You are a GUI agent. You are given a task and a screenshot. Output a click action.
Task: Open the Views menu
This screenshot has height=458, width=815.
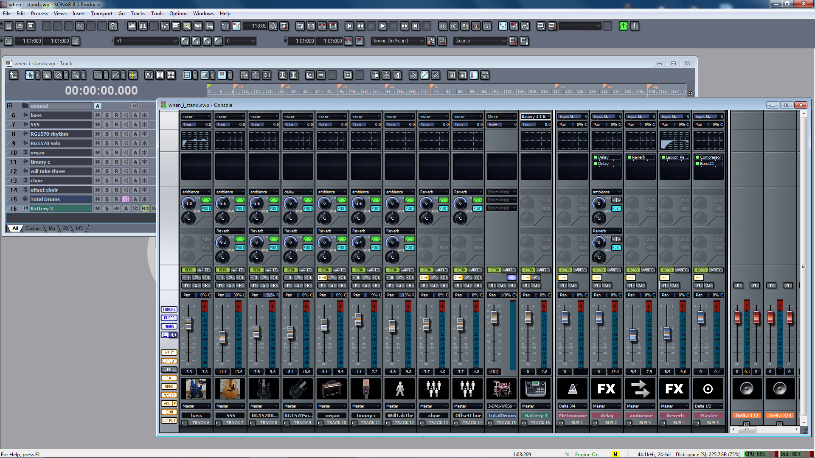(60, 14)
